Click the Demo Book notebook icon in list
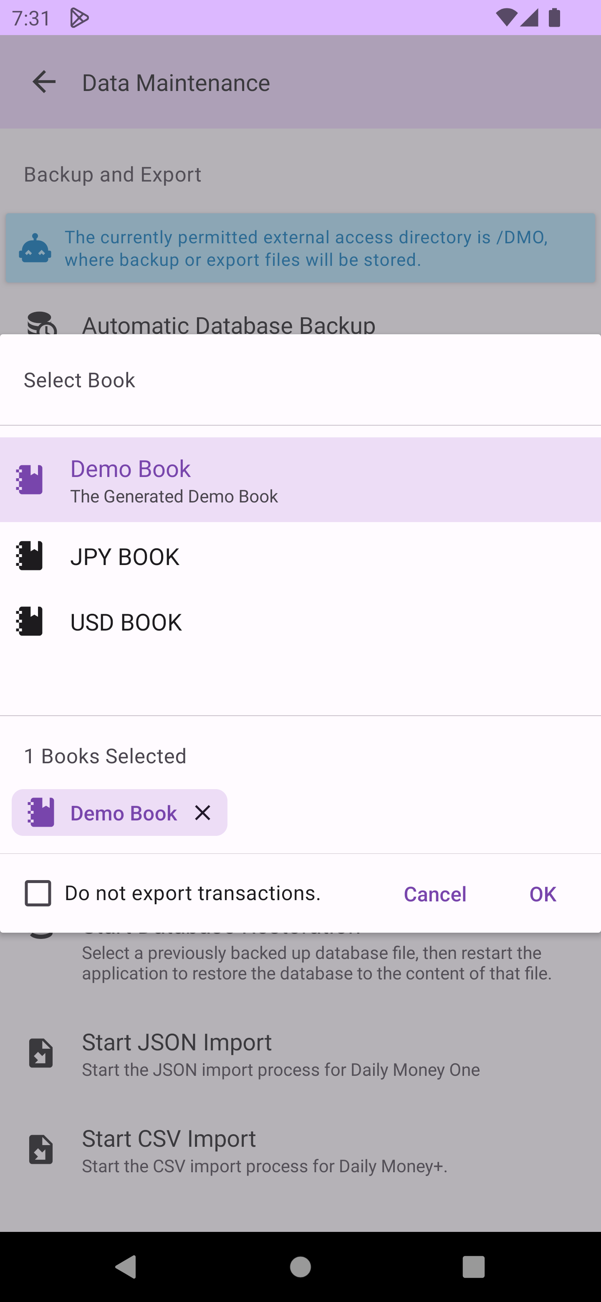Image resolution: width=601 pixels, height=1302 pixels. [x=29, y=479]
